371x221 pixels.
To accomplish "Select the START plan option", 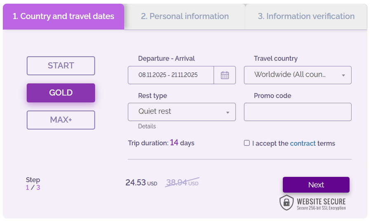I will coord(61,66).
